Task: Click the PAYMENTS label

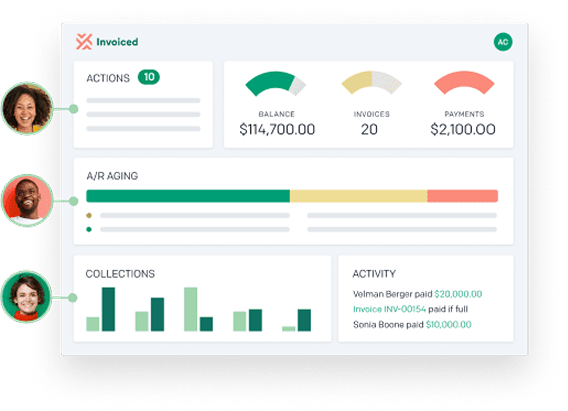Action: [464, 114]
